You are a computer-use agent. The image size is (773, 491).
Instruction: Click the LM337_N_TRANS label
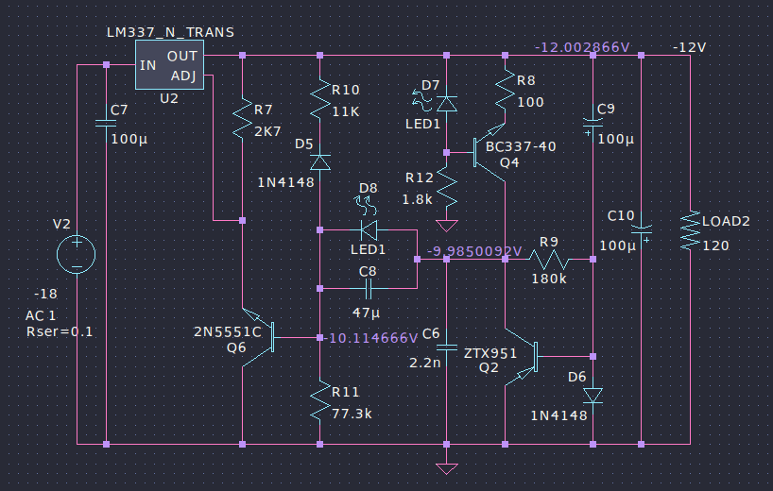tap(171, 32)
